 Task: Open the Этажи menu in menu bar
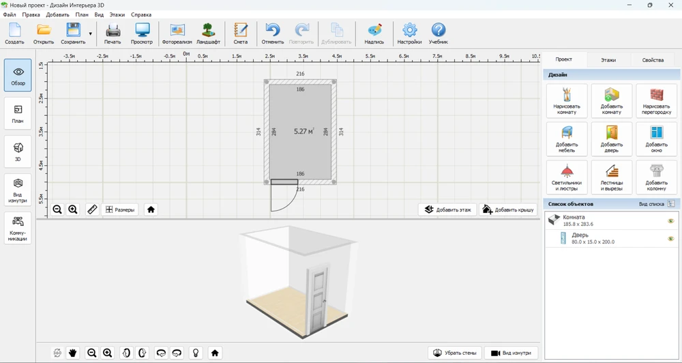(117, 14)
